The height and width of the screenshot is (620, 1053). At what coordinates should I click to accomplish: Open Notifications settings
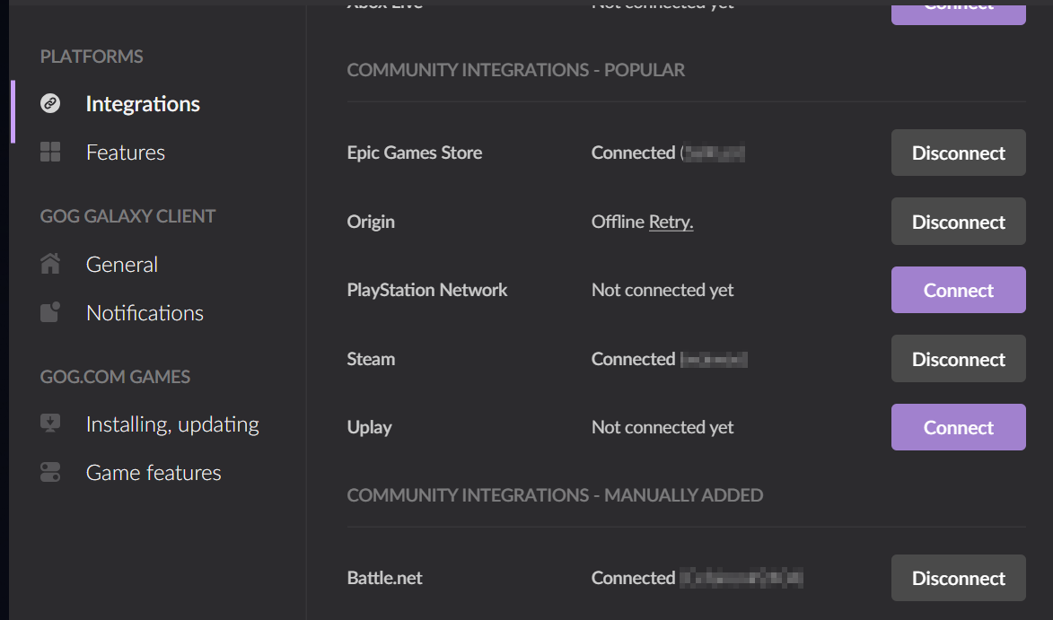pyautogui.click(x=145, y=313)
